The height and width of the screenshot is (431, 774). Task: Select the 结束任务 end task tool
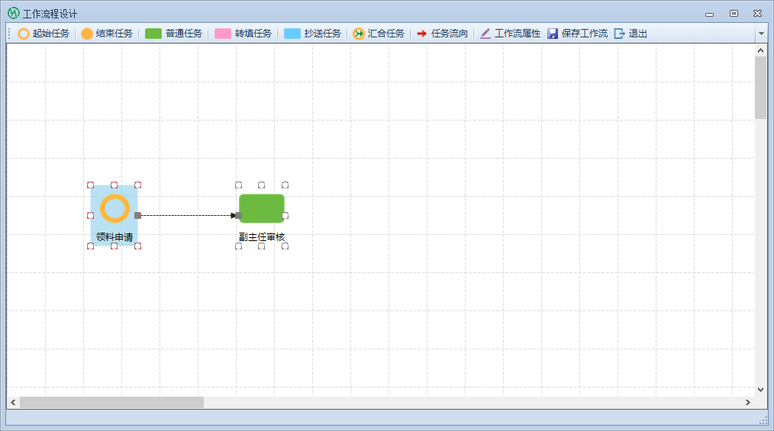tap(107, 34)
